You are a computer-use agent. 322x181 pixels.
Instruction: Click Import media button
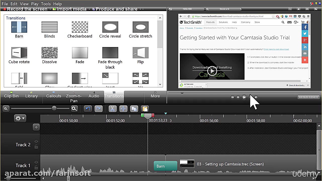[69, 9]
